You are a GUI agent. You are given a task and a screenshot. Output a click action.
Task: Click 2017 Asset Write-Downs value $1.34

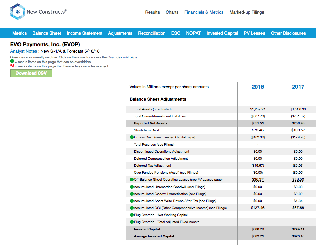tap(298, 201)
